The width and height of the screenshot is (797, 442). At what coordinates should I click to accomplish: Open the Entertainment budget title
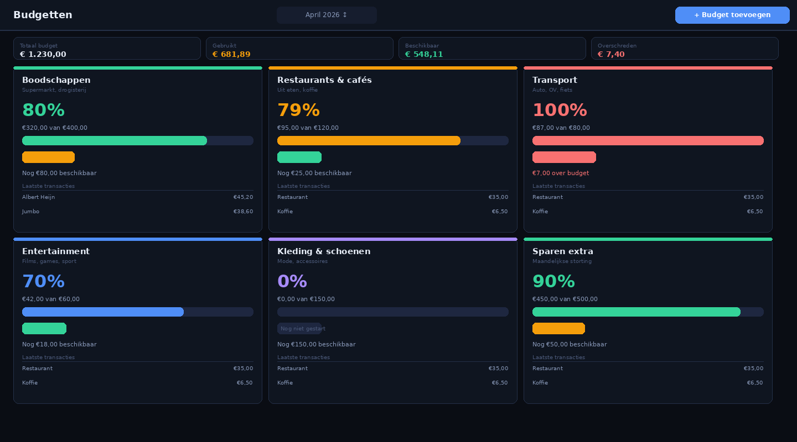56,252
